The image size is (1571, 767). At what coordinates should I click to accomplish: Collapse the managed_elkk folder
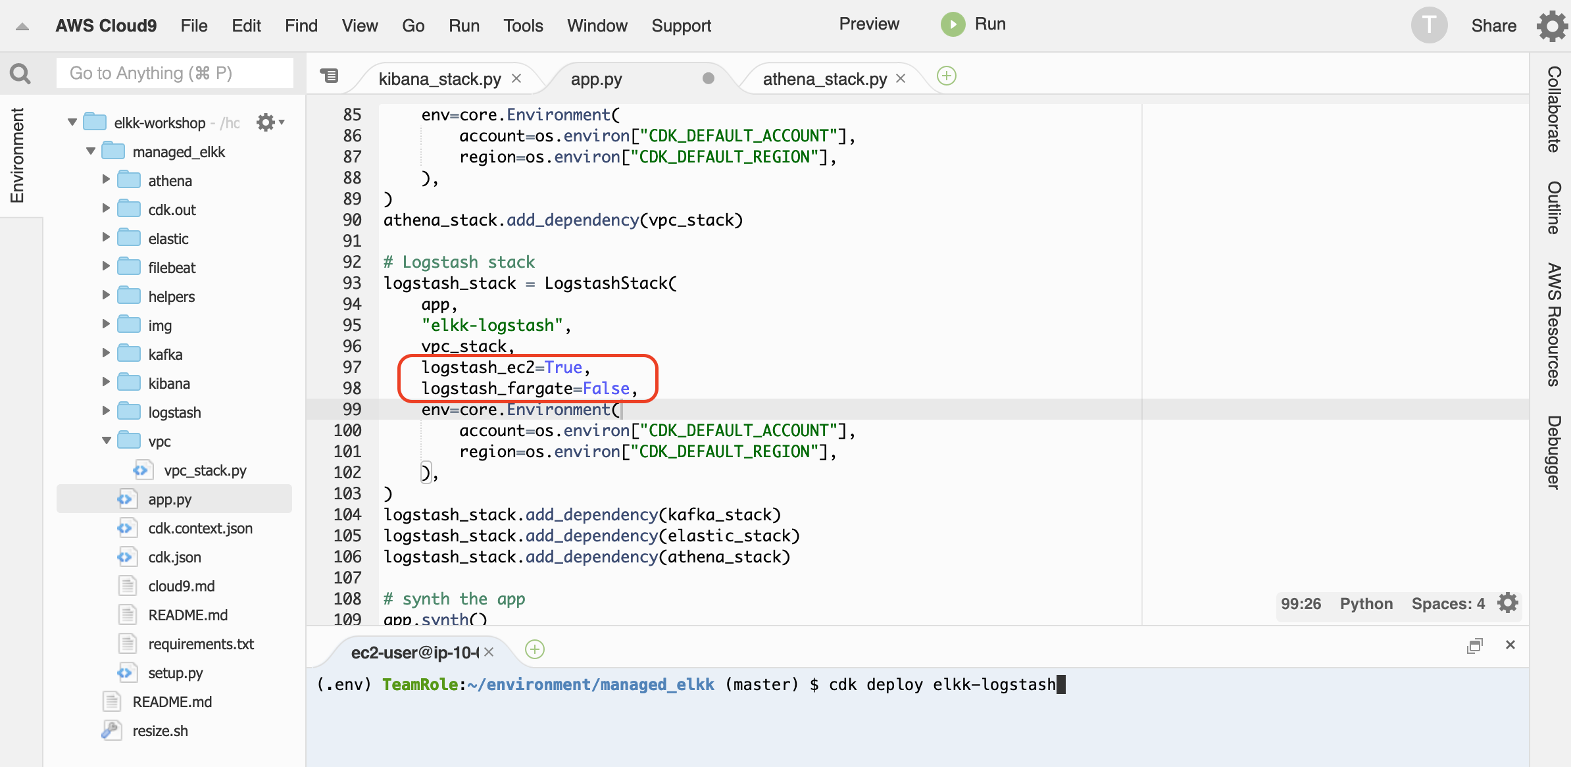(x=91, y=151)
